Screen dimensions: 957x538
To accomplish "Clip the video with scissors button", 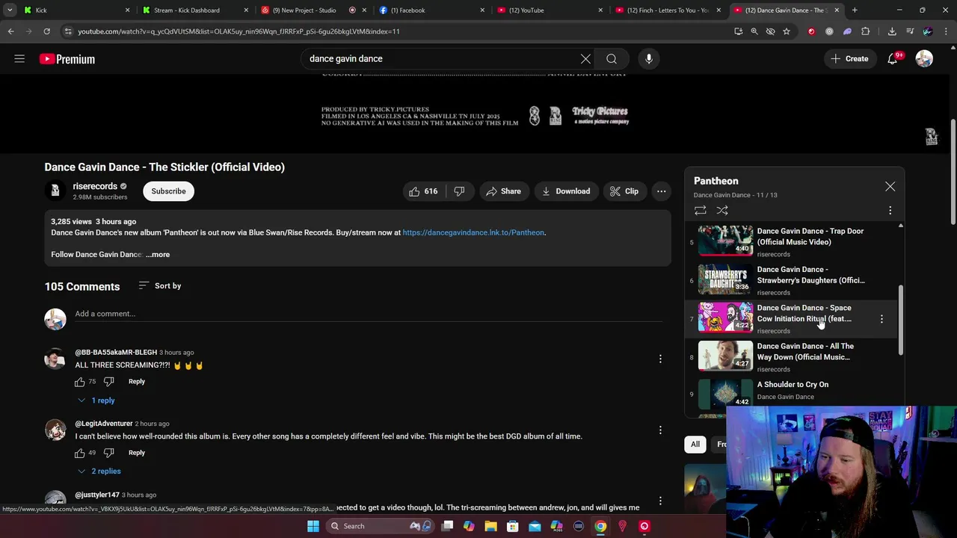I will 624,191.
